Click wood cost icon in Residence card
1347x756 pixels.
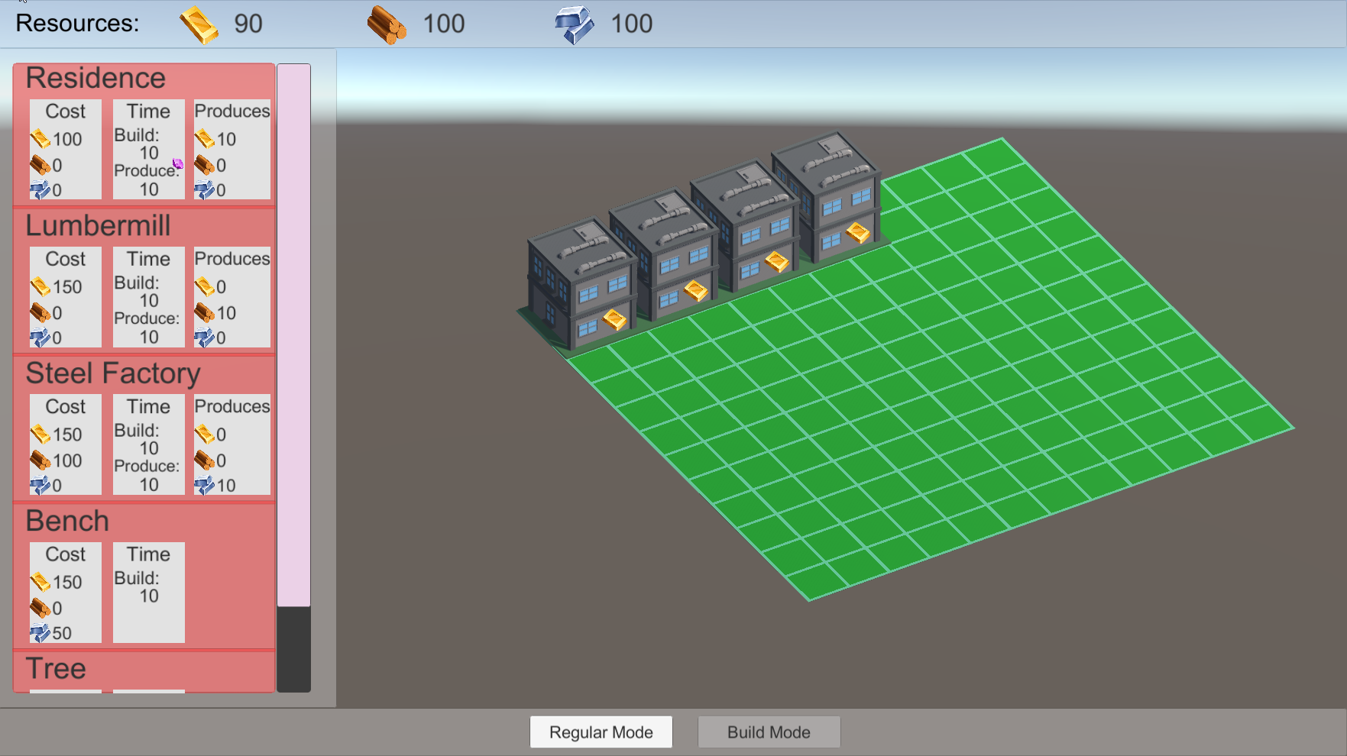point(40,165)
